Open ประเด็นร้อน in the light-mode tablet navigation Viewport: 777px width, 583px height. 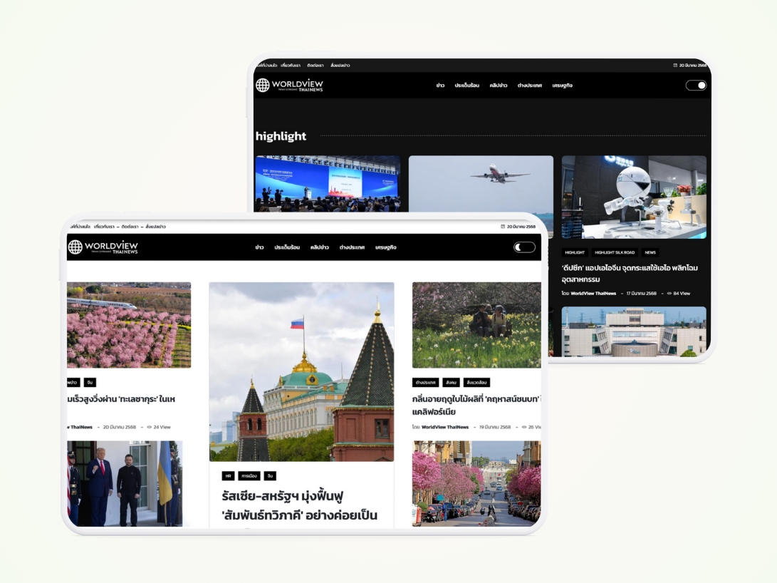287,247
